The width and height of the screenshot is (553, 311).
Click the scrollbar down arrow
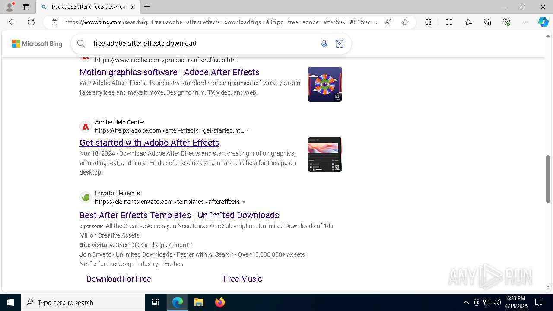pyautogui.click(x=548, y=286)
